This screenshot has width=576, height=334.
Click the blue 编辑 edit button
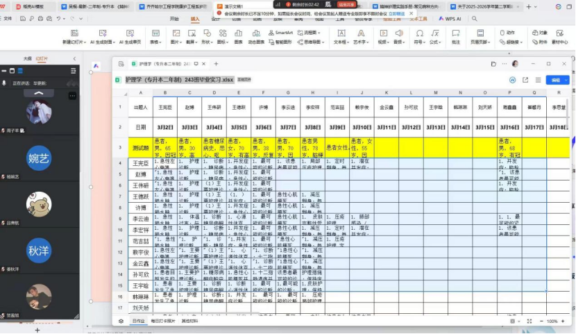point(555,80)
